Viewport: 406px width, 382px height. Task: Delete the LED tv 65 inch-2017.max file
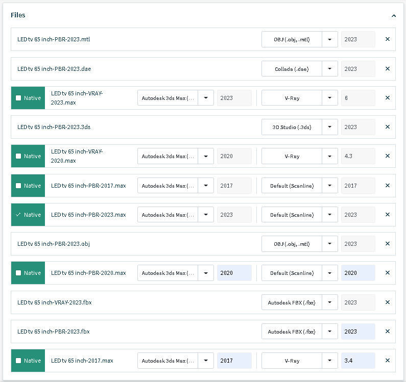pyautogui.click(x=388, y=361)
